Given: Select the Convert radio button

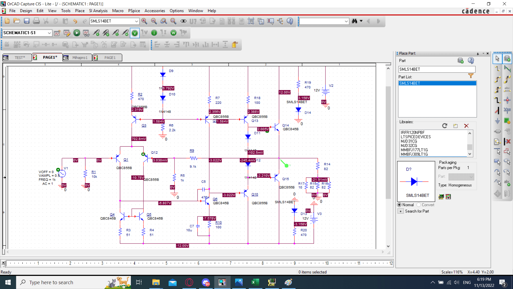Looking at the screenshot, I should (x=419, y=205).
